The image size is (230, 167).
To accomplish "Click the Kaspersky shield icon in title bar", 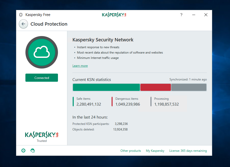I will 21,15.
